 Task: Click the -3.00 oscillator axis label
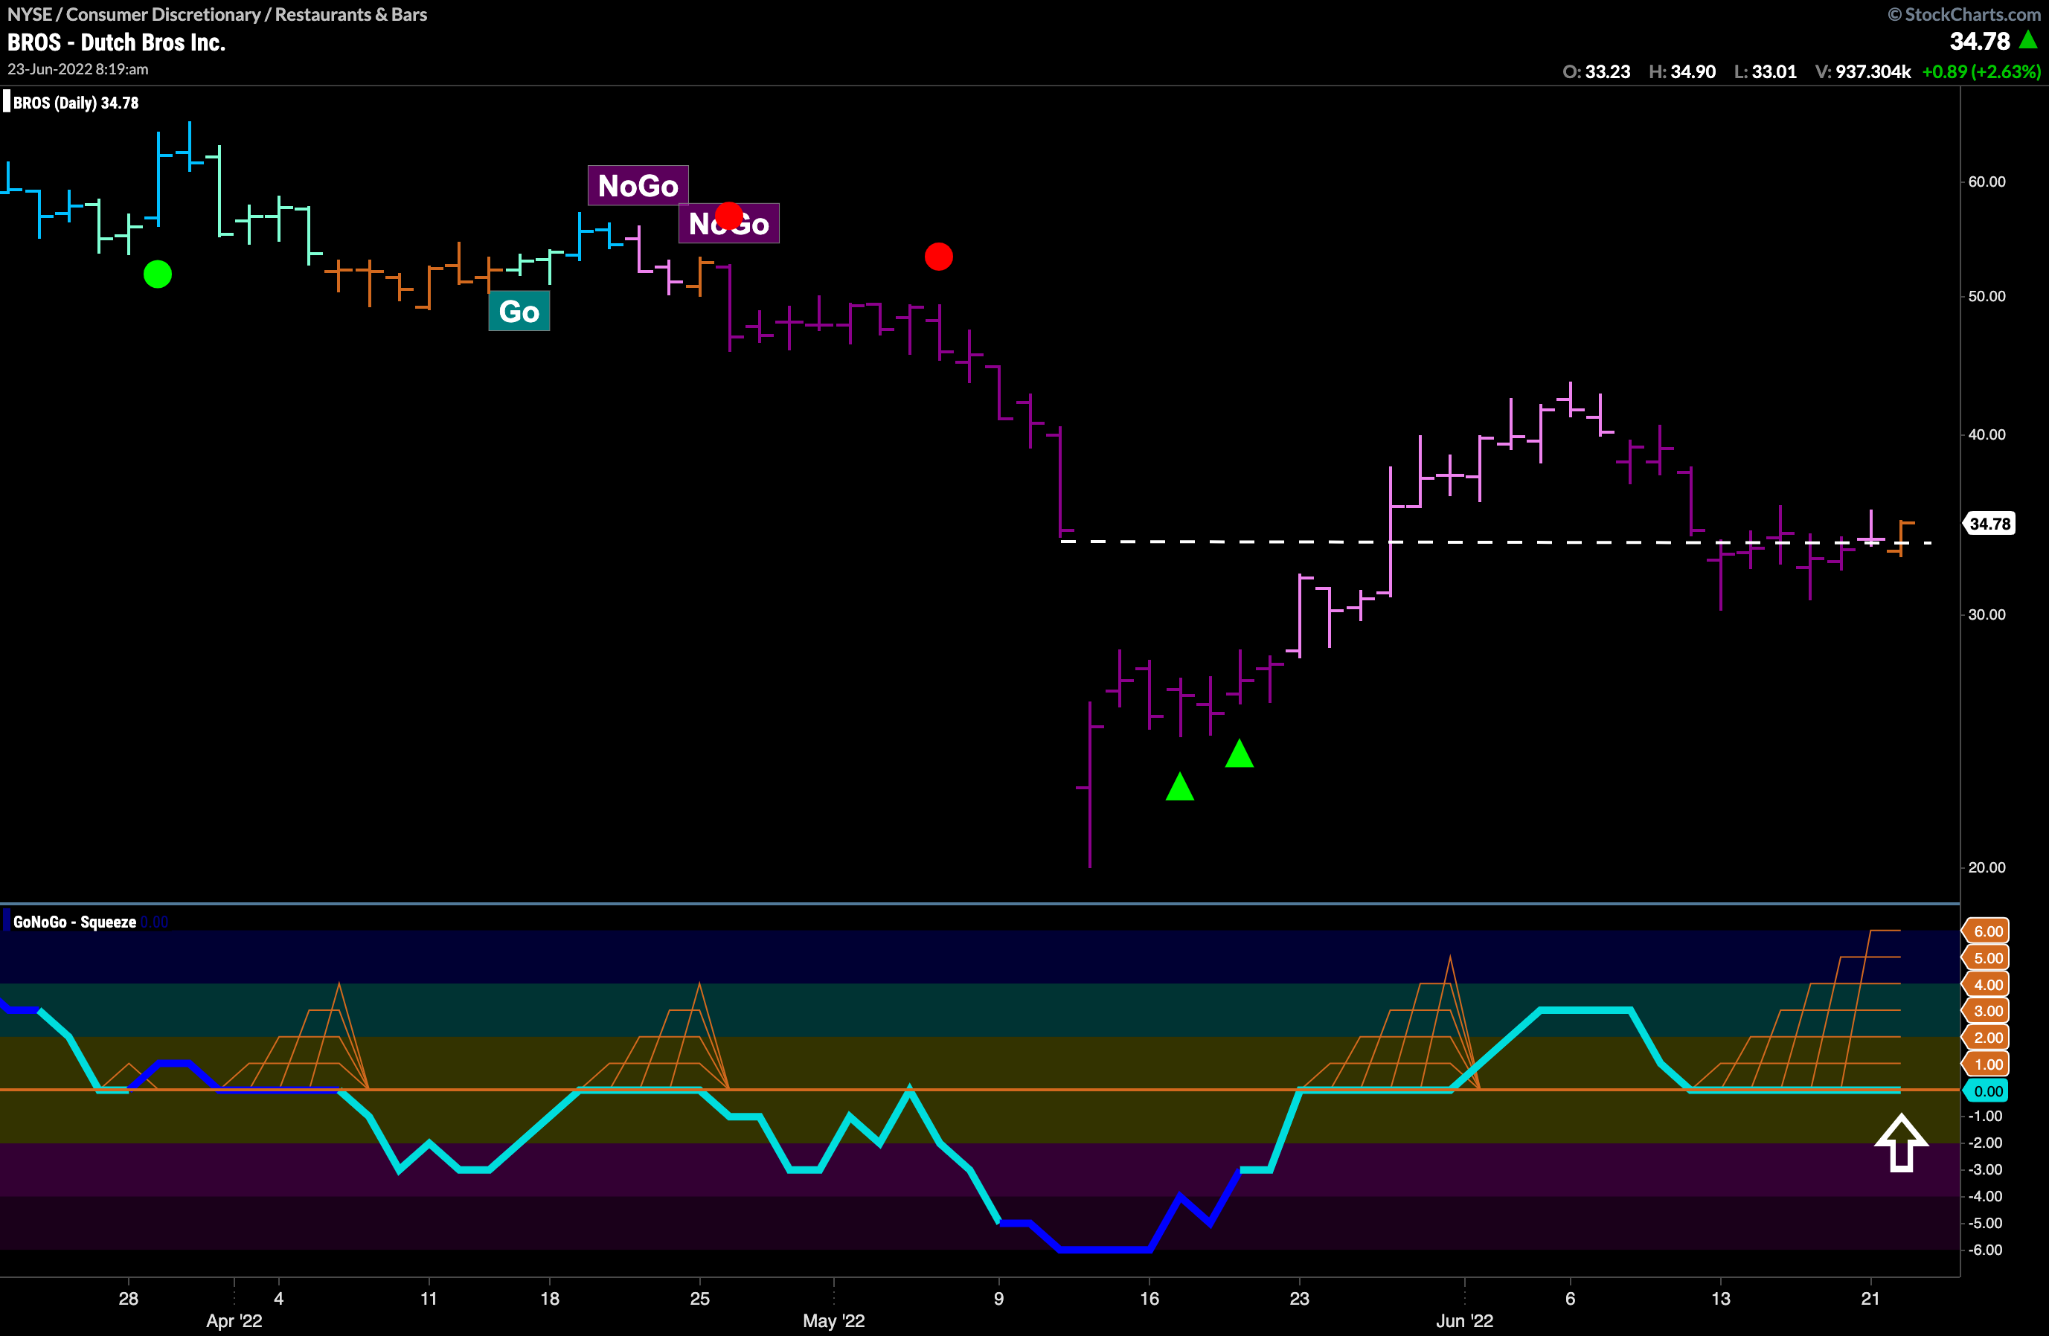click(1987, 1170)
